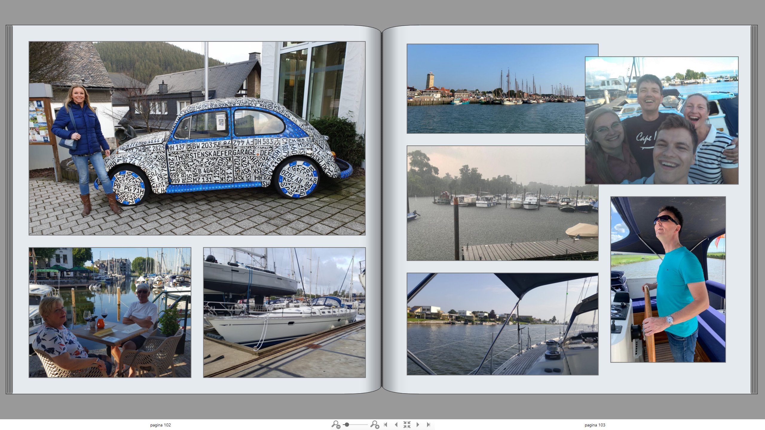Viewport: 765px width, 430px height.
Task: Go to the previous page
Action: [396, 424]
